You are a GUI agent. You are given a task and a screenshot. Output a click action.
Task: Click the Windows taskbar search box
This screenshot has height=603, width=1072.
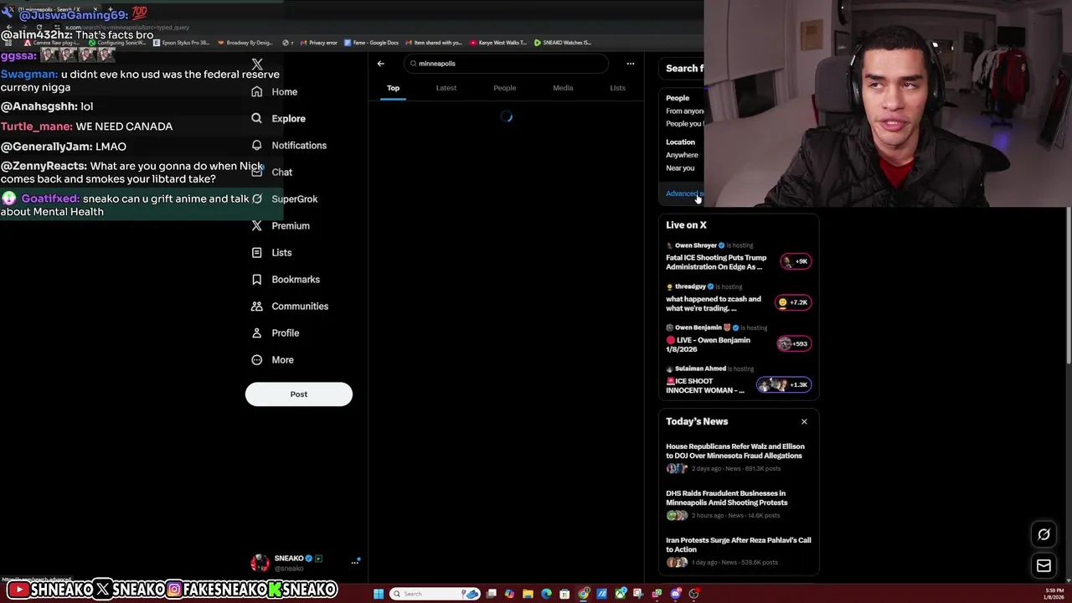click(435, 594)
